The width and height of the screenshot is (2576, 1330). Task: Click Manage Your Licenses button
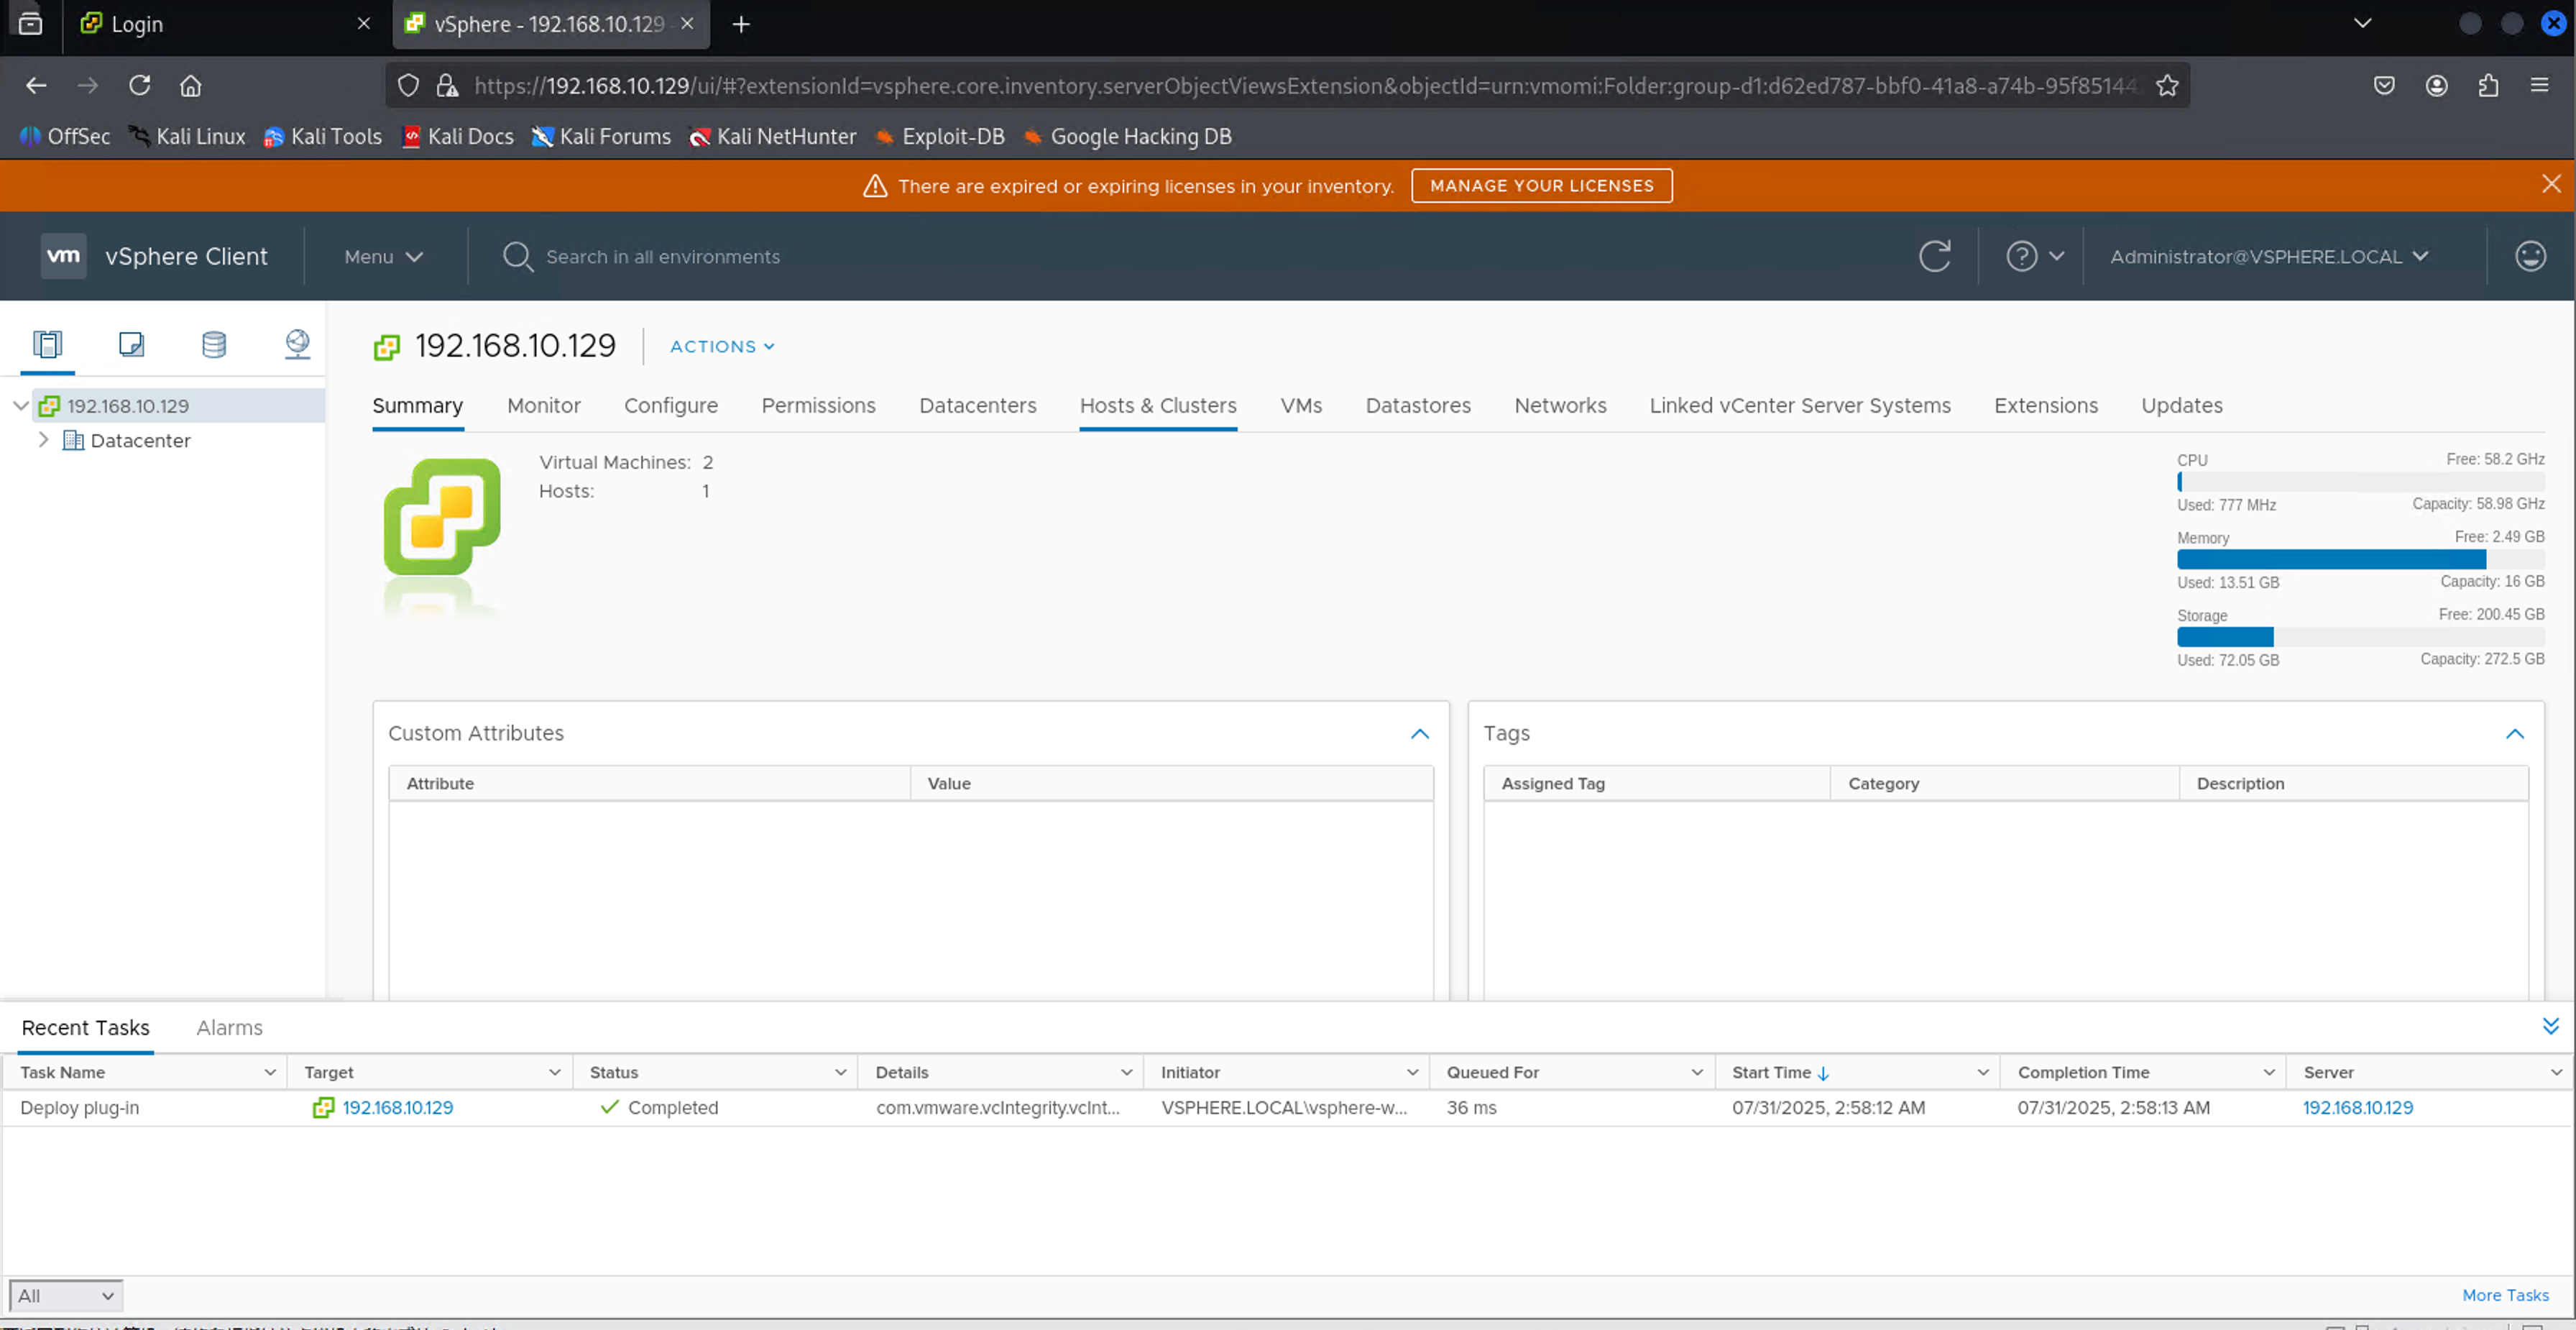(1541, 185)
